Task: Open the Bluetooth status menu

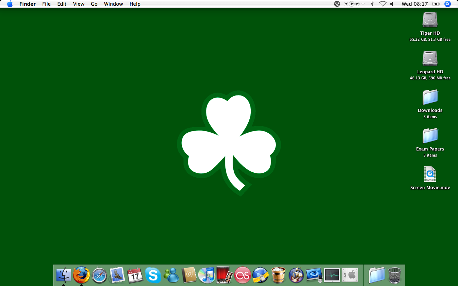Action: click(372, 4)
